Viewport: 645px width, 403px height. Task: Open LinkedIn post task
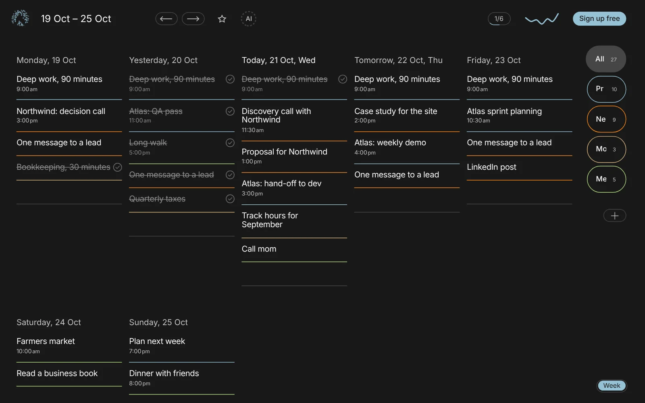point(519,167)
